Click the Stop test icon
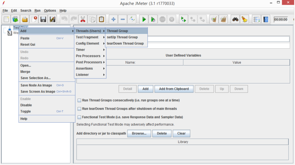The width and height of the screenshot is (295, 165). [x=162, y=20]
